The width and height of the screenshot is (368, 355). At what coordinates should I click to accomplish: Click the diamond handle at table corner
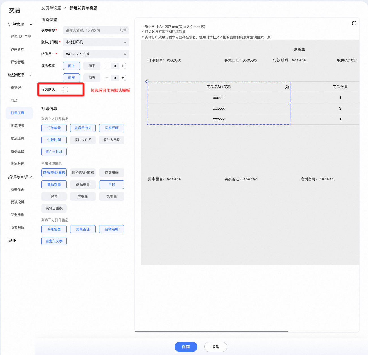pos(147,81)
